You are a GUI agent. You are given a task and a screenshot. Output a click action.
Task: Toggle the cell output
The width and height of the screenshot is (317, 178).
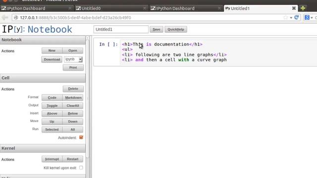[52, 105]
